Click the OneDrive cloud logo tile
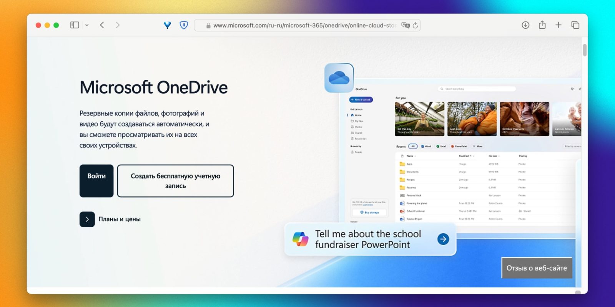This screenshot has width=615, height=307. point(339,78)
